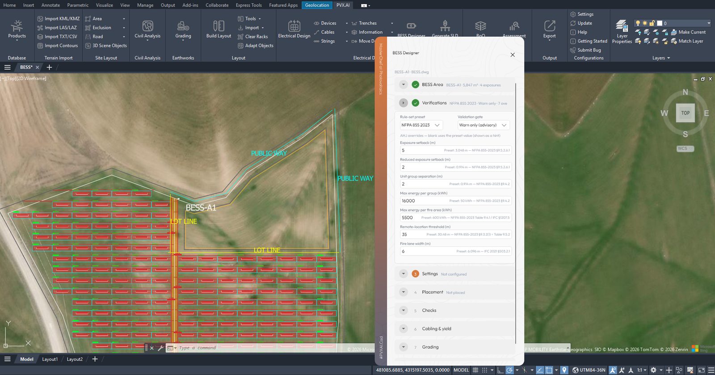
Task: Click the Clear Racks button
Action: (x=253, y=37)
